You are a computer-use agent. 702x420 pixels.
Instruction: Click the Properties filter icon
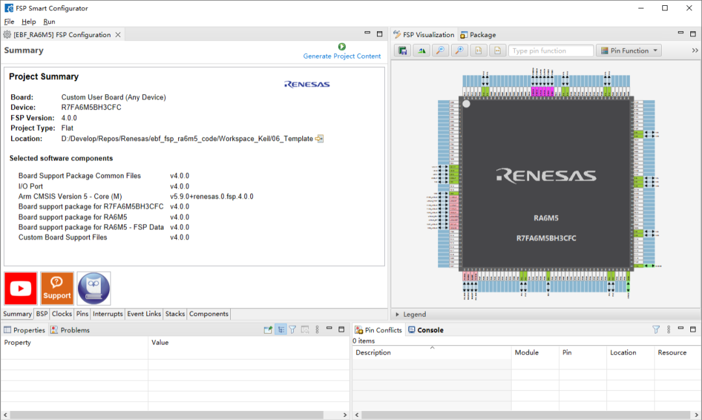click(292, 330)
